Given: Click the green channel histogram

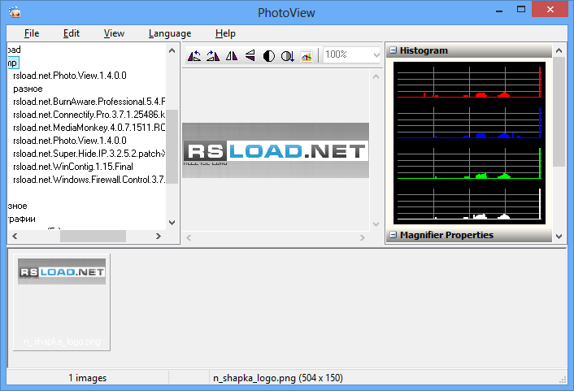Looking at the screenshot, I should 469,163.
